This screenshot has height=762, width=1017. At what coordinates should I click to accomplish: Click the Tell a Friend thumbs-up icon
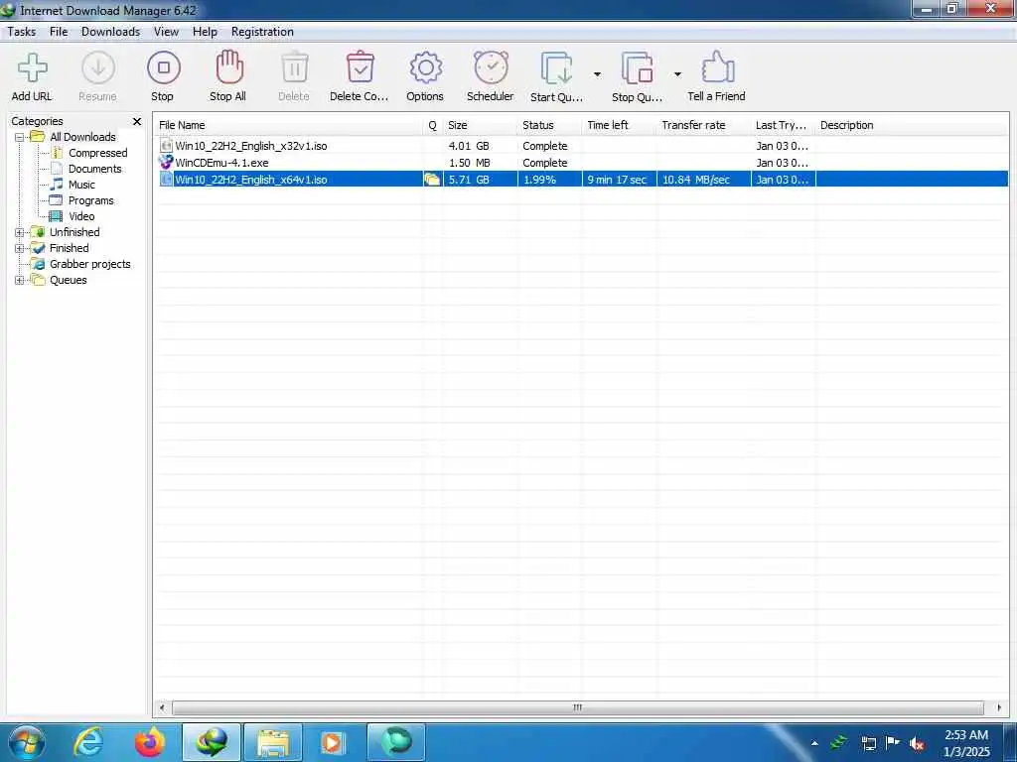(x=717, y=67)
